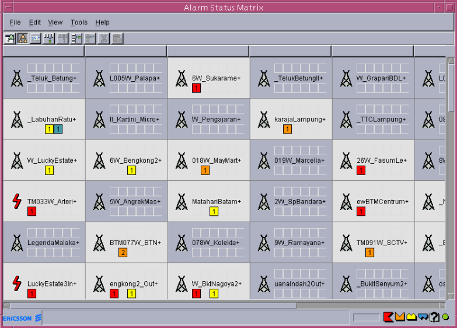This screenshot has width=457, height=329.
Task: Open the View menu
Action: click(55, 22)
